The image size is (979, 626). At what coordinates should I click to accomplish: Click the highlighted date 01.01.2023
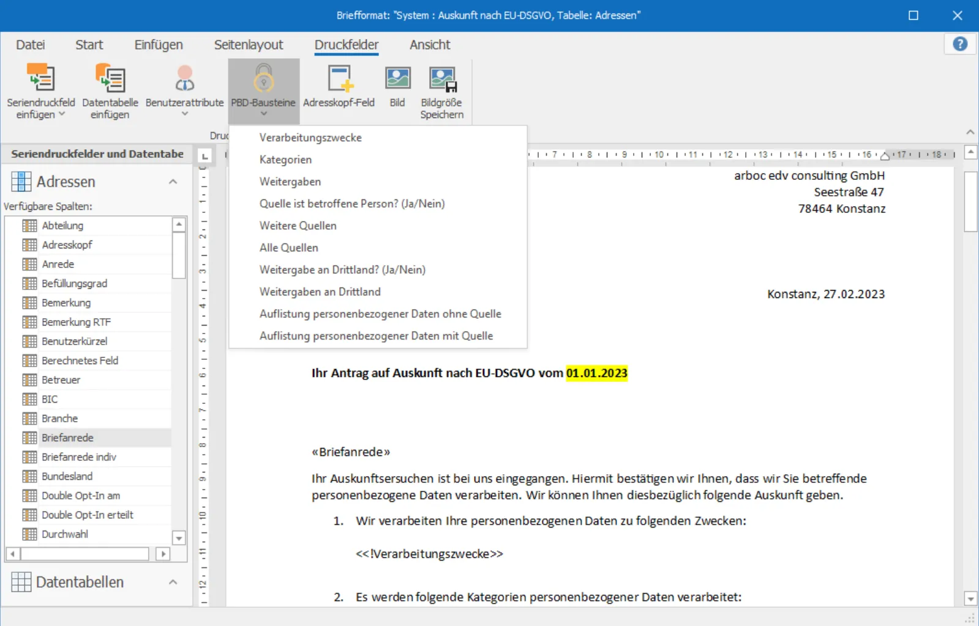pyautogui.click(x=597, y=373)
